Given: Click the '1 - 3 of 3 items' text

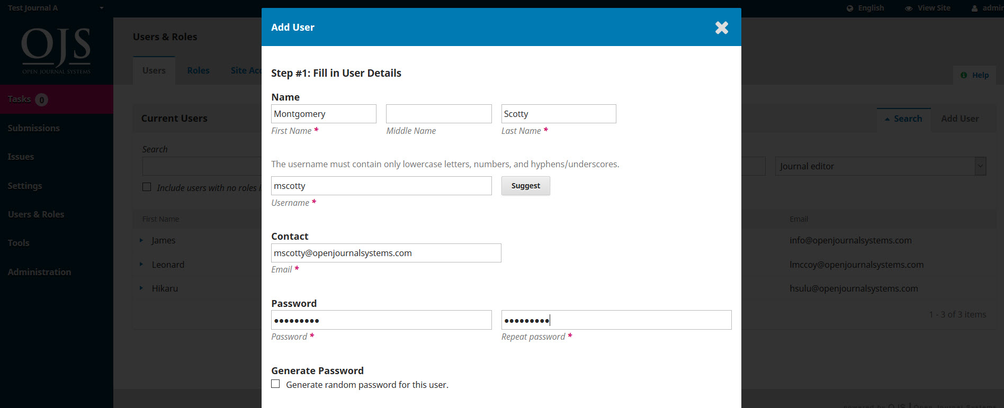Looking at the screenshot, I should click(x=957, y=314).
